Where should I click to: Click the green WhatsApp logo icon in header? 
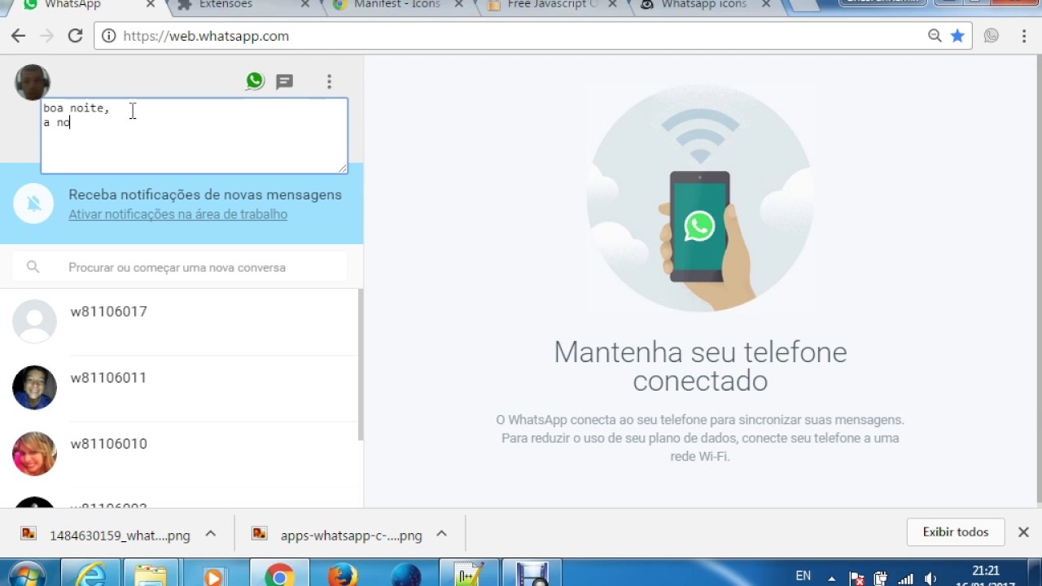pos(255,81)
